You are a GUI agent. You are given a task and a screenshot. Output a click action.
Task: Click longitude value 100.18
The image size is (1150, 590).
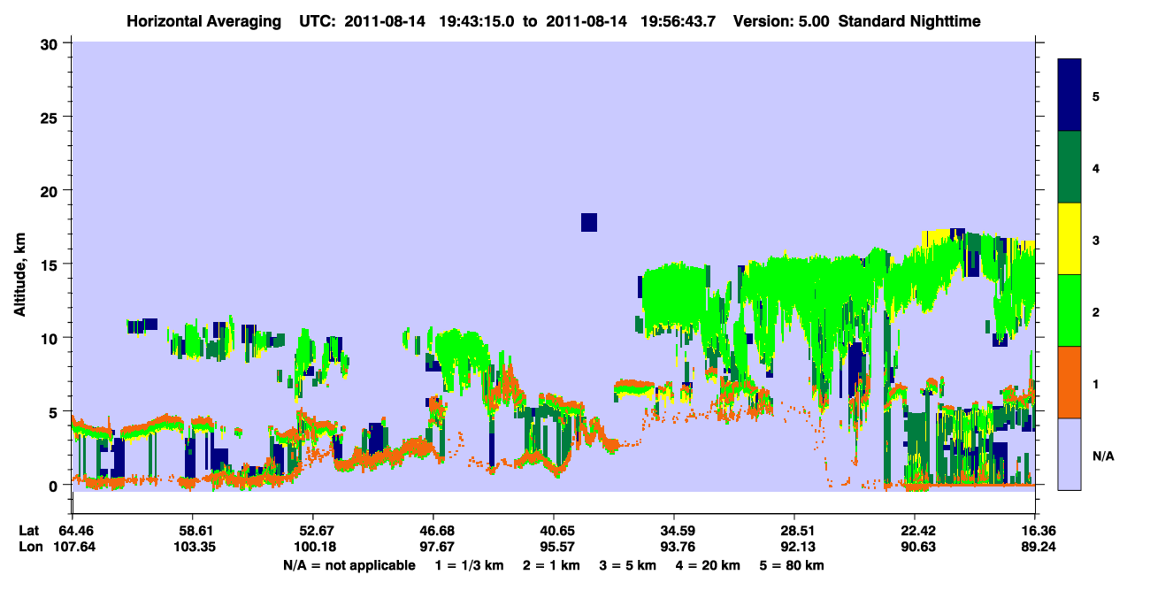point(313,547)
